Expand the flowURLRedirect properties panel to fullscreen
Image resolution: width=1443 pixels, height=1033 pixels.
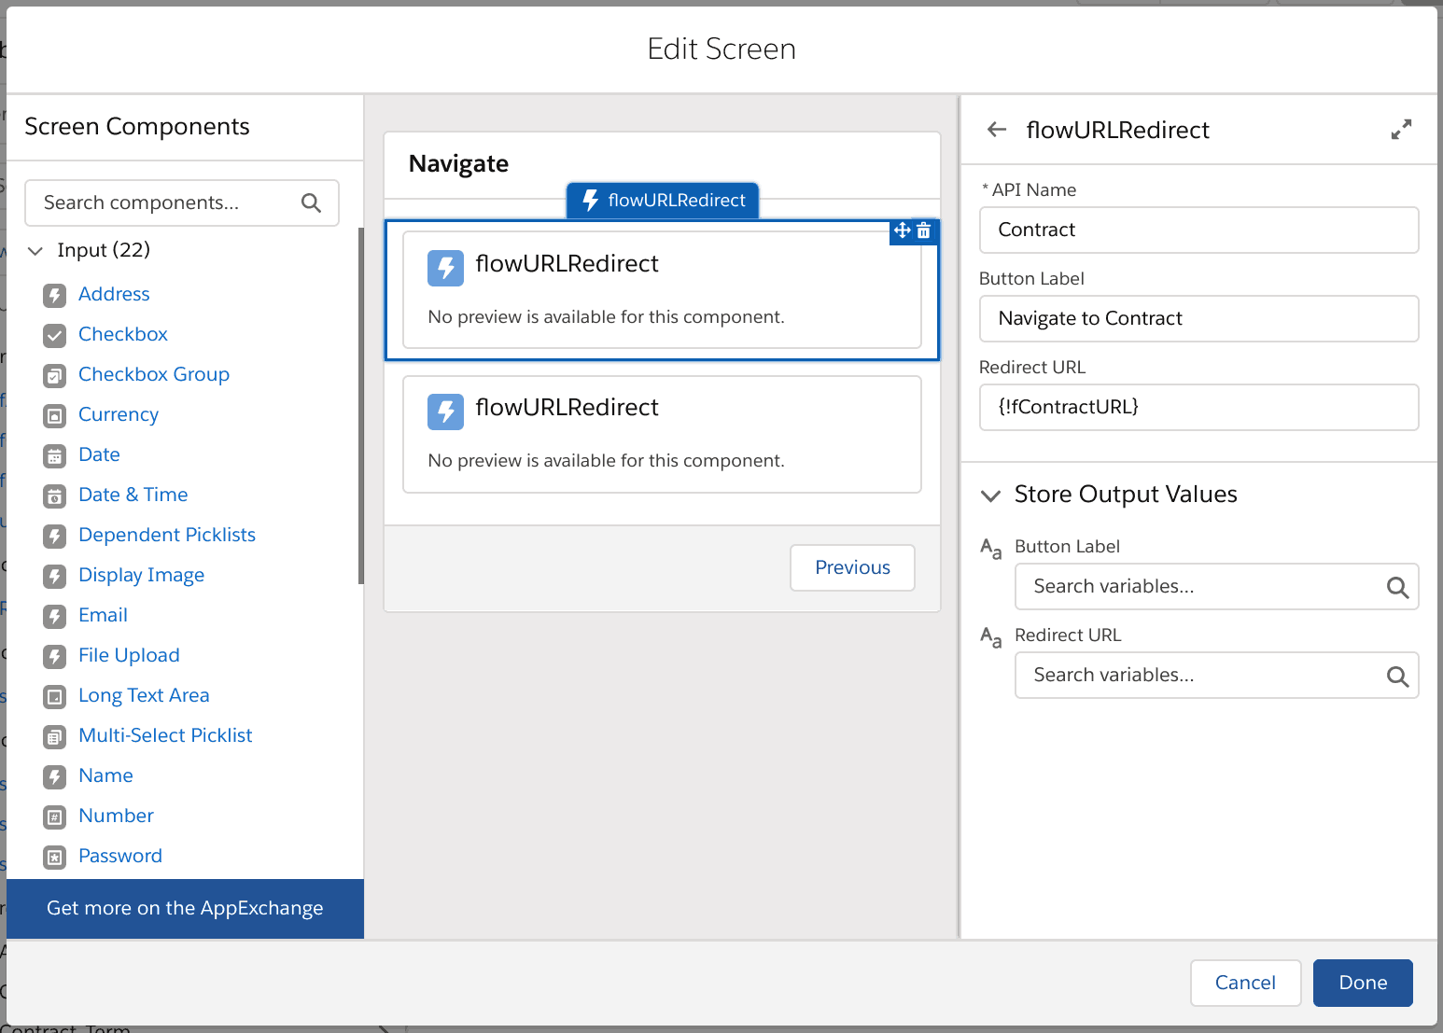point(1401,130)
